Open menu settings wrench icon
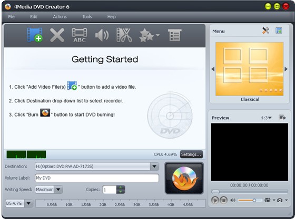The width and height of the screenshot is (295, 219). [265, 30]
